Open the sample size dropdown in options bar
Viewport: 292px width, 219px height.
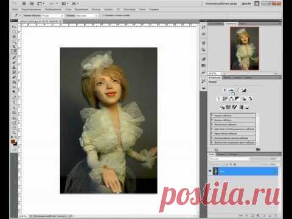coord(53,16)
